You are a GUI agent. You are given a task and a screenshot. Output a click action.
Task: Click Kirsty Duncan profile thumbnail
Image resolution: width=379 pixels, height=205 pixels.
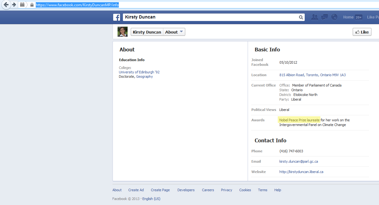point(123,32)
